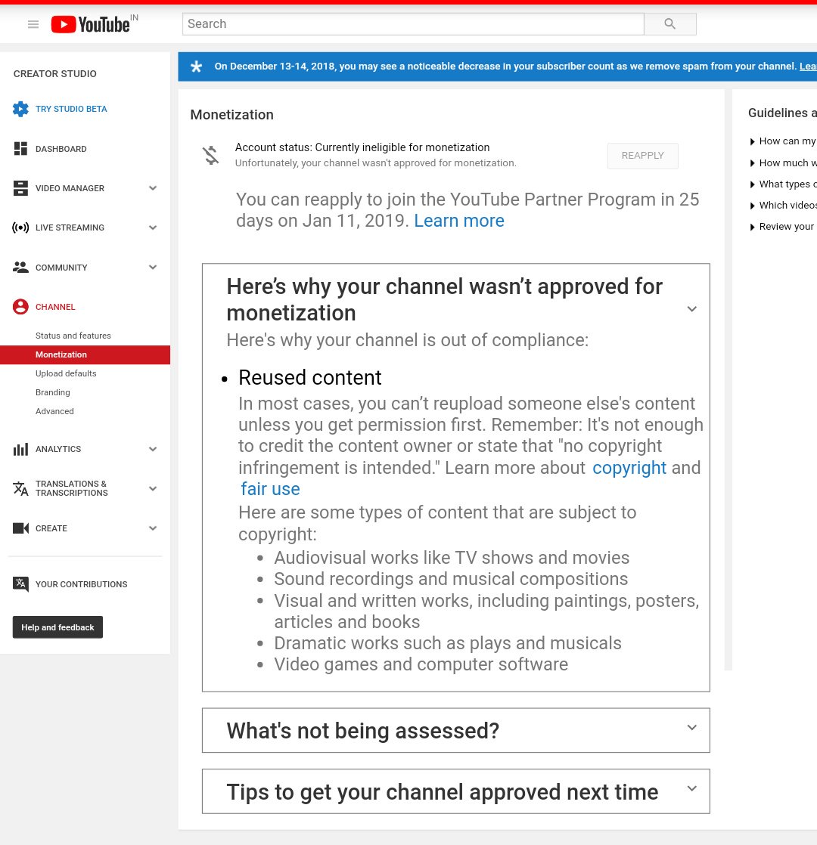
Task: Open the copyright link
Action: point(629,468)
